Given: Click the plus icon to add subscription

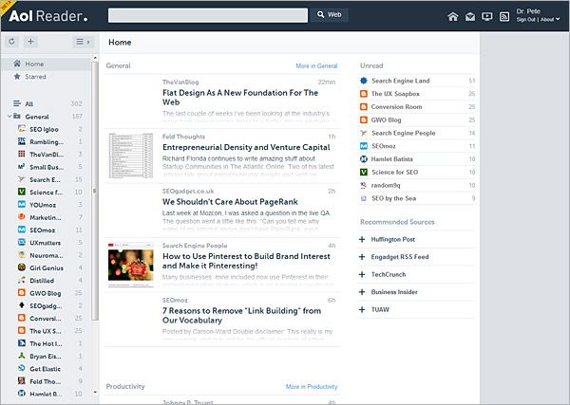Looking at the screenshot, I should pos(31,42).
